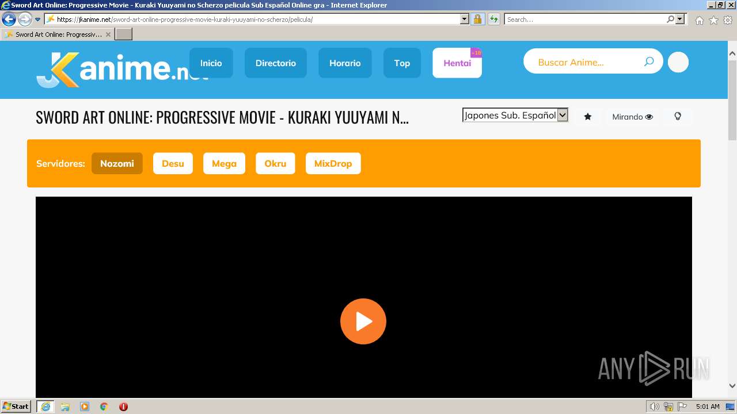Viewport: 737px width, 414px height.
Task: Expand the address bar autocomplete dropdown
Action: click(465, 20)
